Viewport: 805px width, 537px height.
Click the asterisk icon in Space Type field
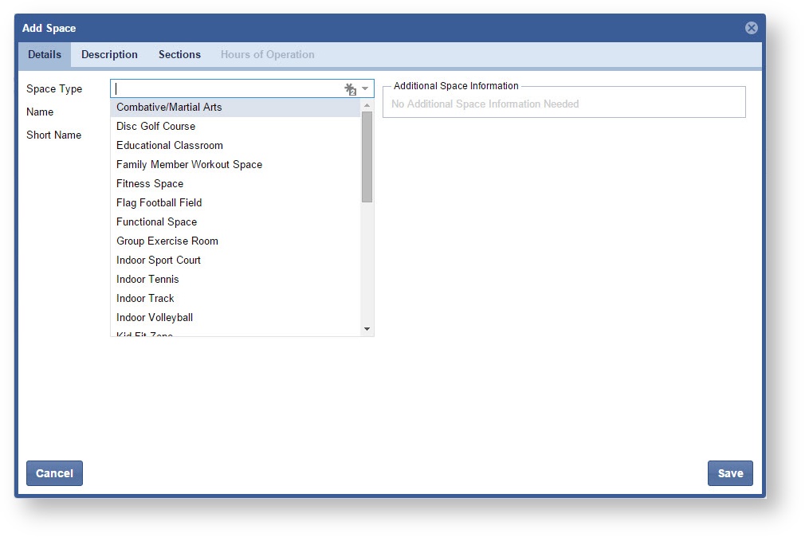(350, 89)
